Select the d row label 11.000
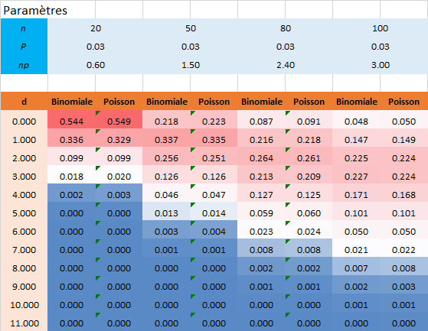 click(24, 323)
